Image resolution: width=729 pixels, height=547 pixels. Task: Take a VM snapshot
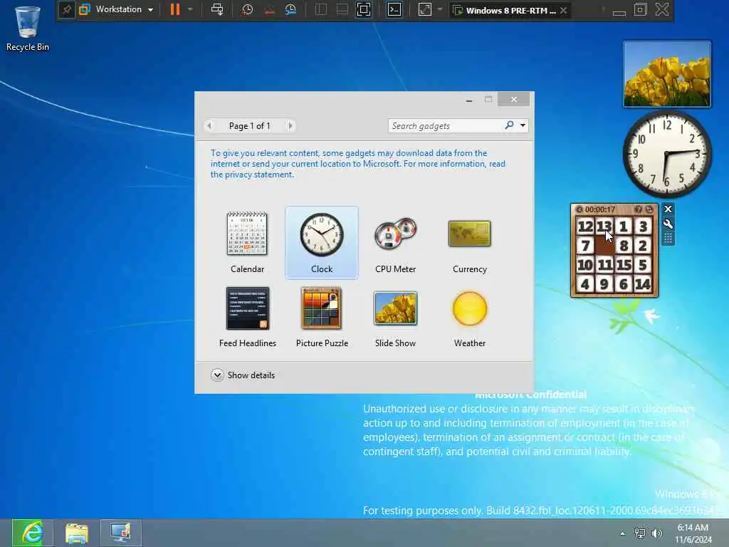point(247,9)
